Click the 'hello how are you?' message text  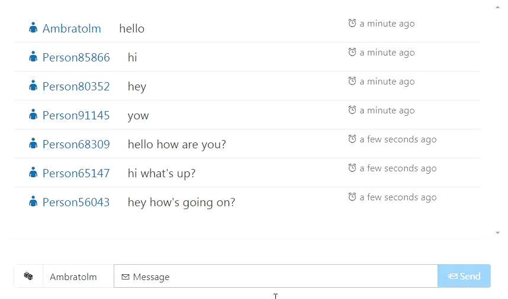coord(176,144)
